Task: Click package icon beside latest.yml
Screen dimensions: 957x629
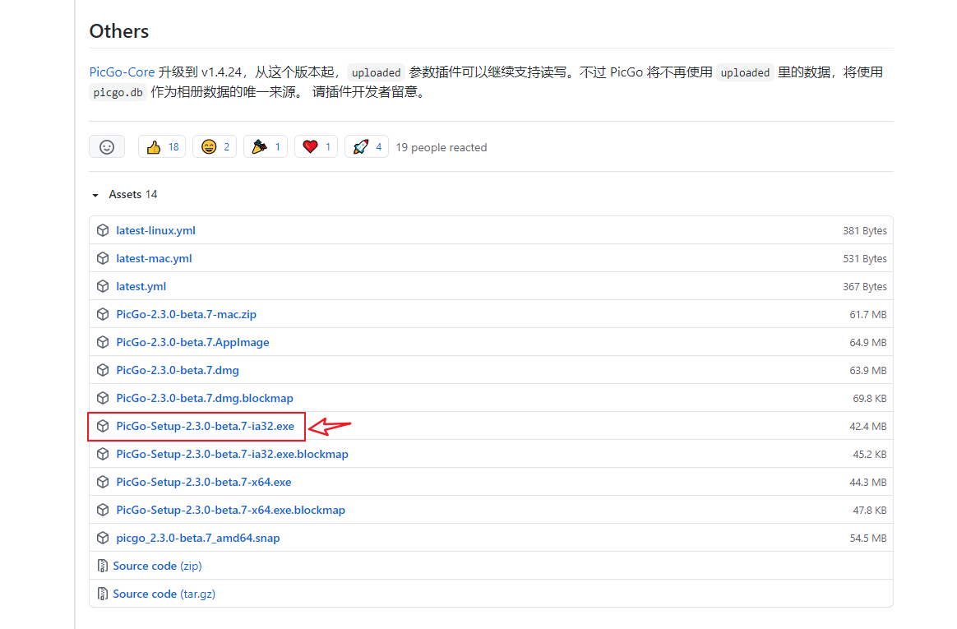Action: point(103,287)
